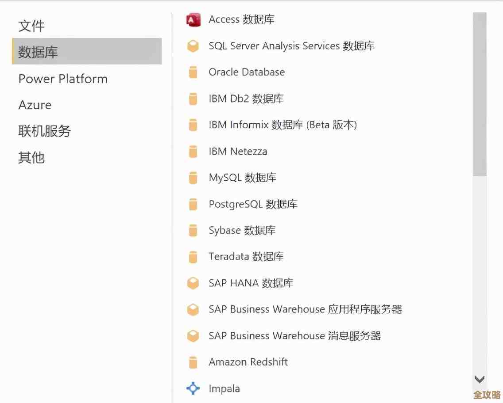
Task: Select the Oracle Database connector icon
Action: pos(193,72)
